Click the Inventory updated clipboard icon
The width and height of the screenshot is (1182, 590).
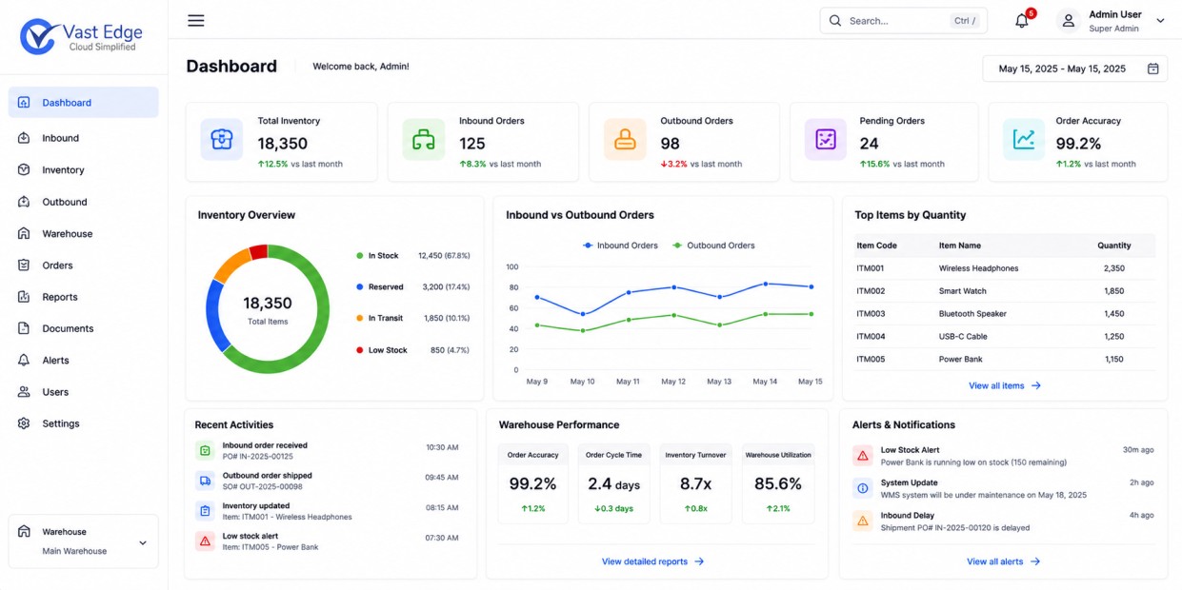pos(204,511)
